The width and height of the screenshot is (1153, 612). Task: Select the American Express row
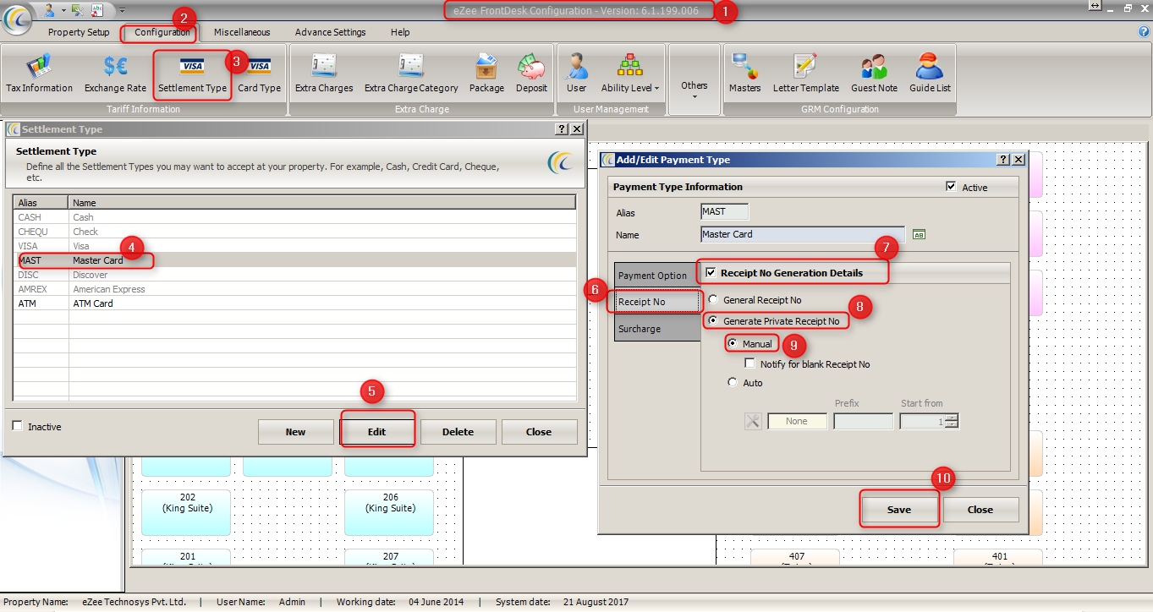[294, 289]
